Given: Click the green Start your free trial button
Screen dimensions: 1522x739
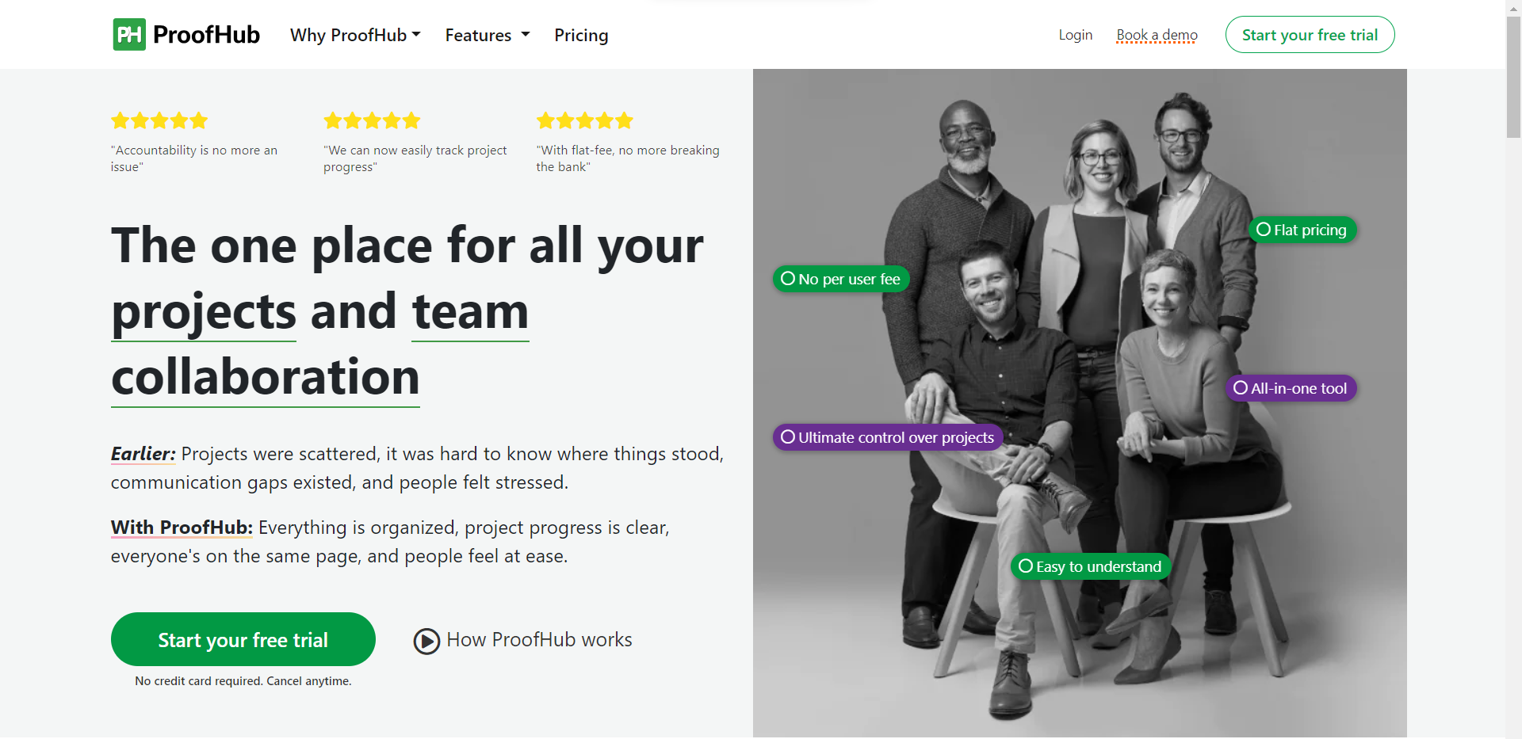Looking at the screenshot, I should (243, 639).
